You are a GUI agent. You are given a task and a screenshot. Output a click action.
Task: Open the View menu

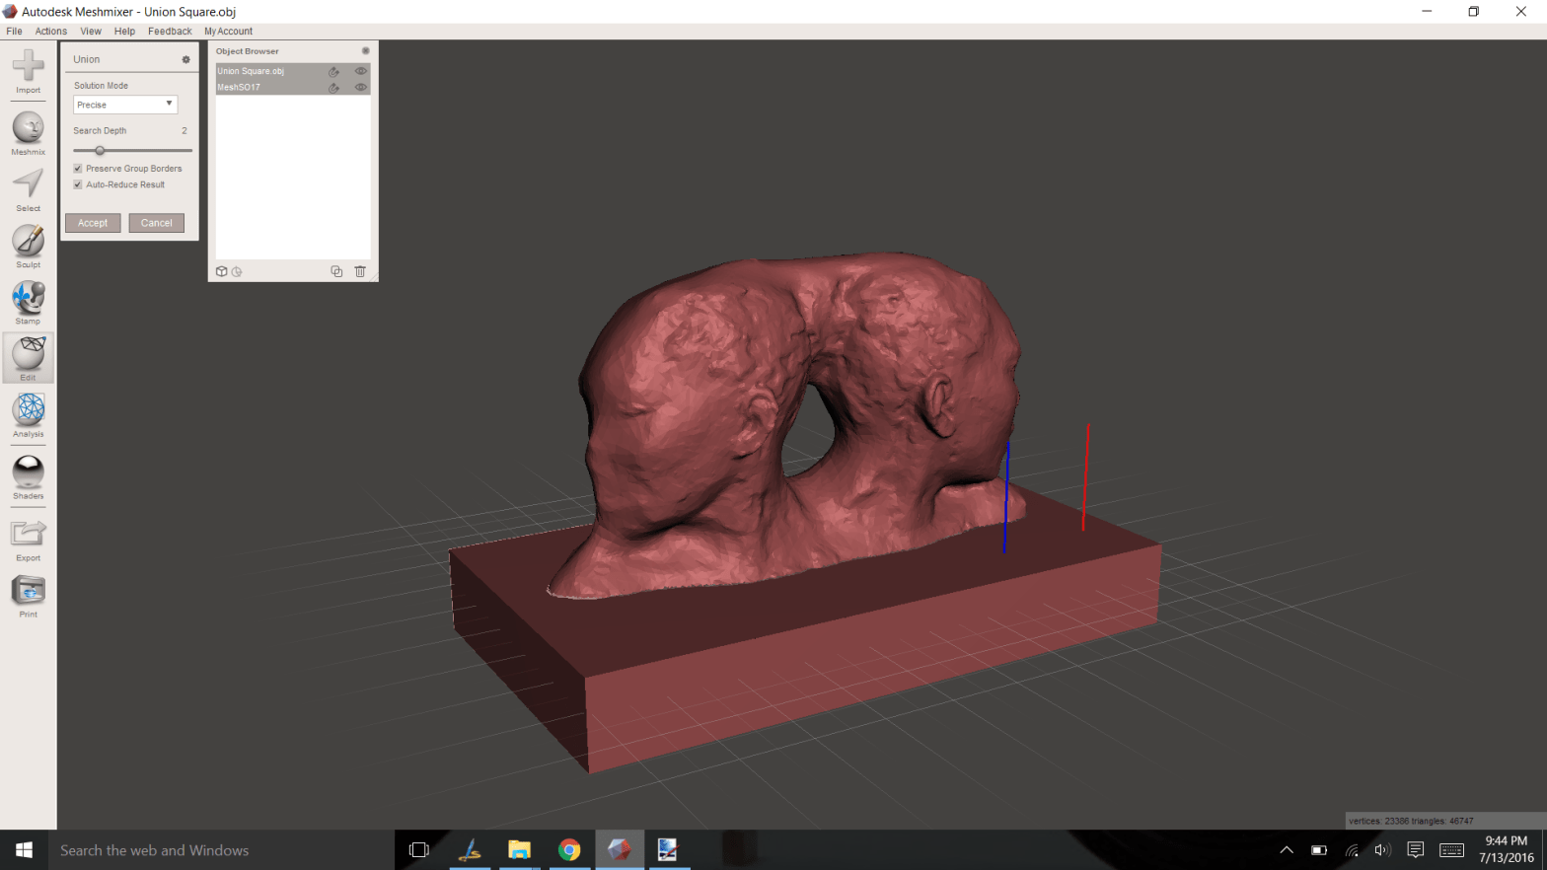point(91,32)
